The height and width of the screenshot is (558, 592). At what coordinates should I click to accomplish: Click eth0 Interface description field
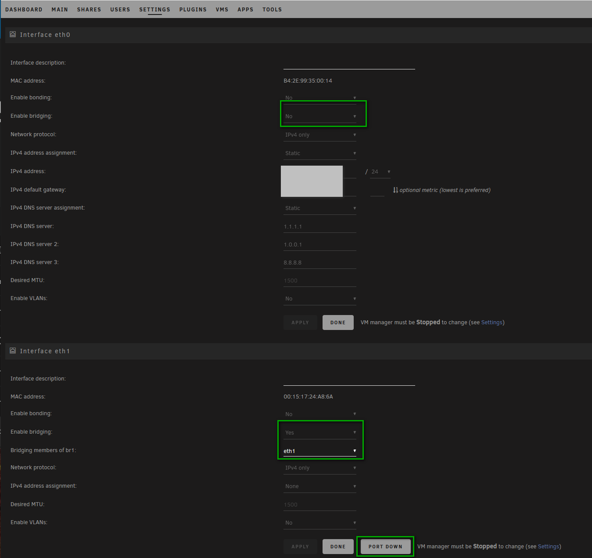pos(349,63)
